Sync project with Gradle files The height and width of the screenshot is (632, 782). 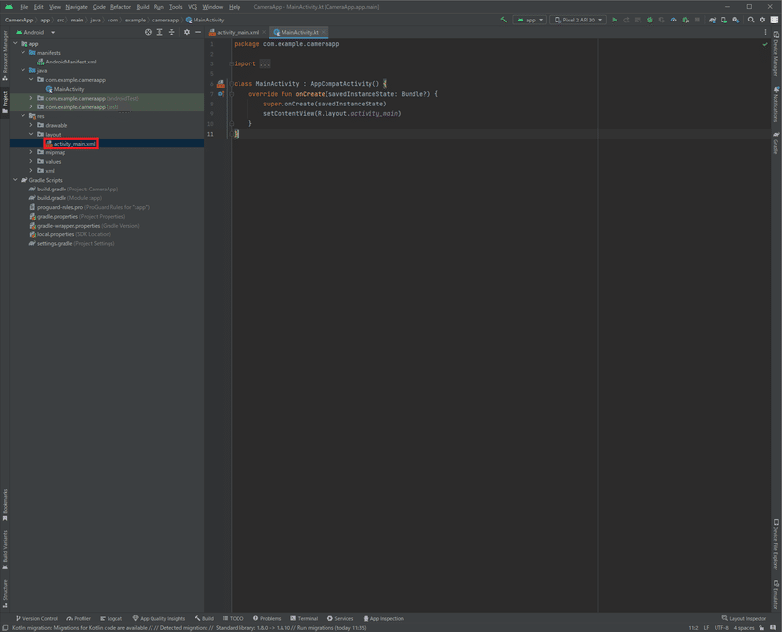pos(713,19)
